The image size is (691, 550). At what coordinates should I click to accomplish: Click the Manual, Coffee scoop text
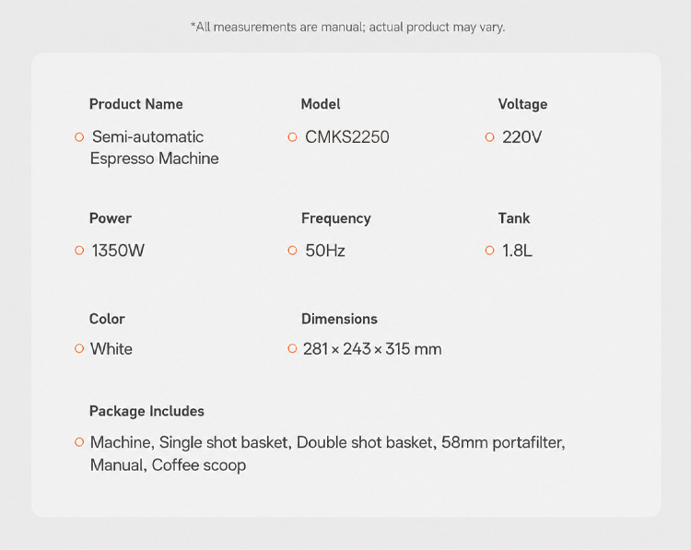(168, 465)
